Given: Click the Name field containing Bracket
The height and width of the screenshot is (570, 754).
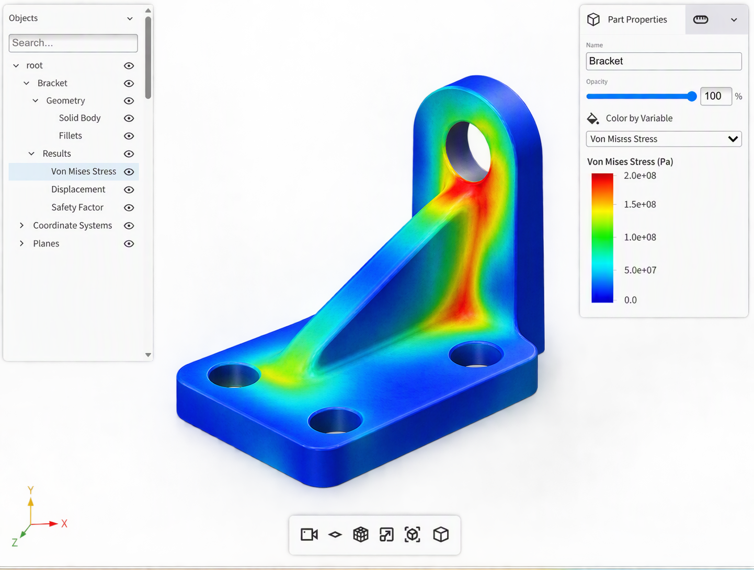Looking at the screenshot, I should tap(664, 61).
